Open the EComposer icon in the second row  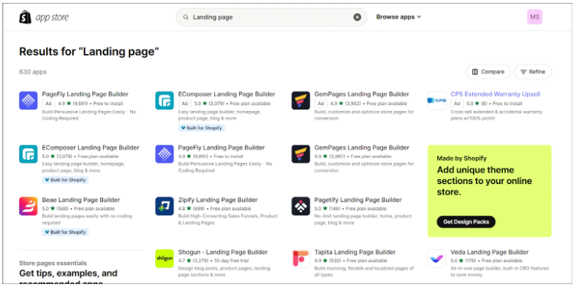pyautogui.click(x=29, y=154)
